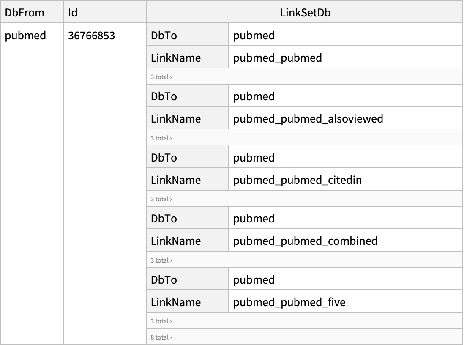Select the LinkSetDb column header

coord(305,13)
